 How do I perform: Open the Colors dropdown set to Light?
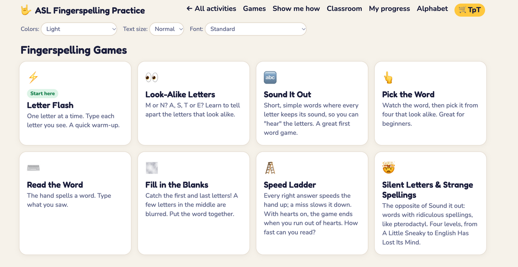point(79,29)
